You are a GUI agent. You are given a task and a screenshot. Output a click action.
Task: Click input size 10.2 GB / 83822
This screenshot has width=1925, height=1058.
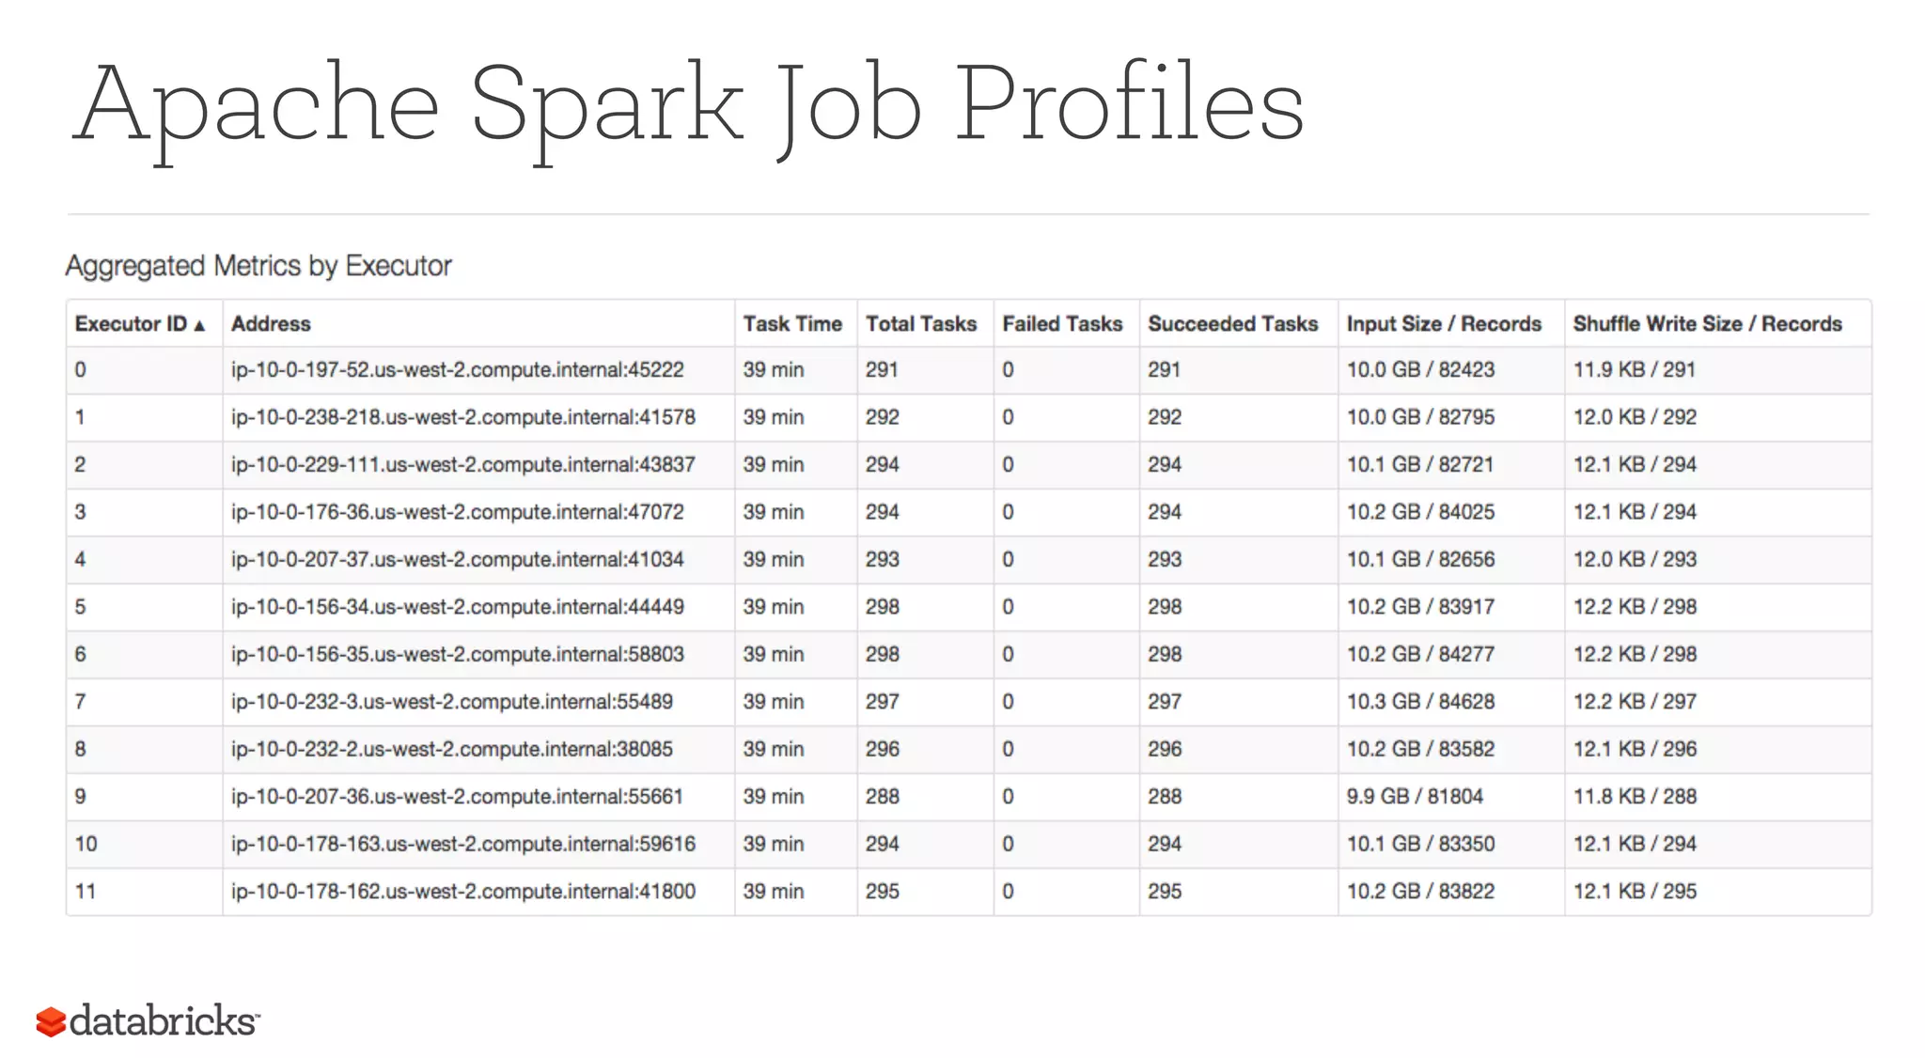point(1420,892)
